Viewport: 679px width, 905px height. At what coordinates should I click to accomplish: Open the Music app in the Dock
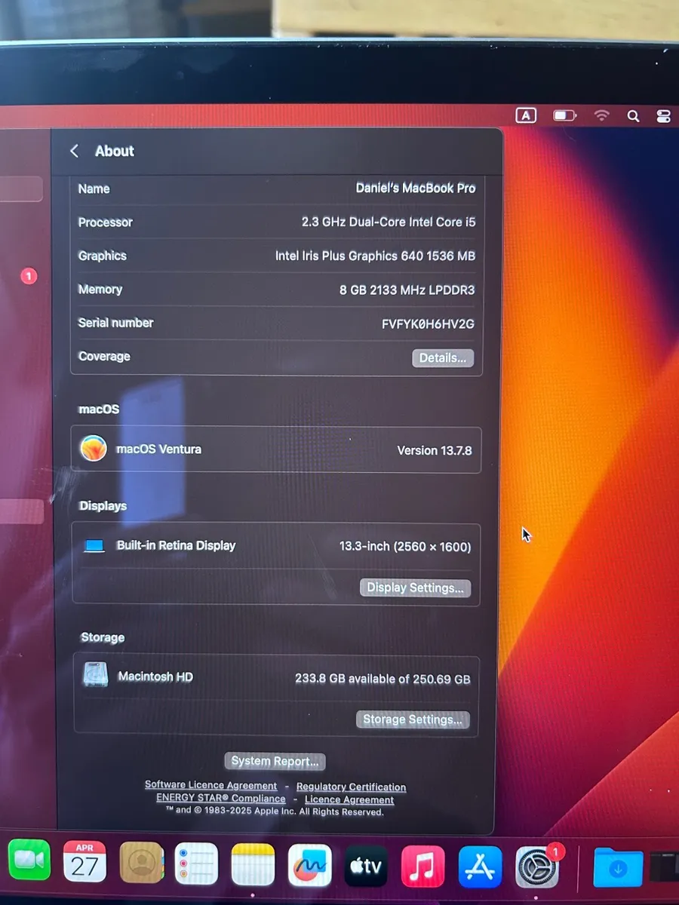(422, 860)
